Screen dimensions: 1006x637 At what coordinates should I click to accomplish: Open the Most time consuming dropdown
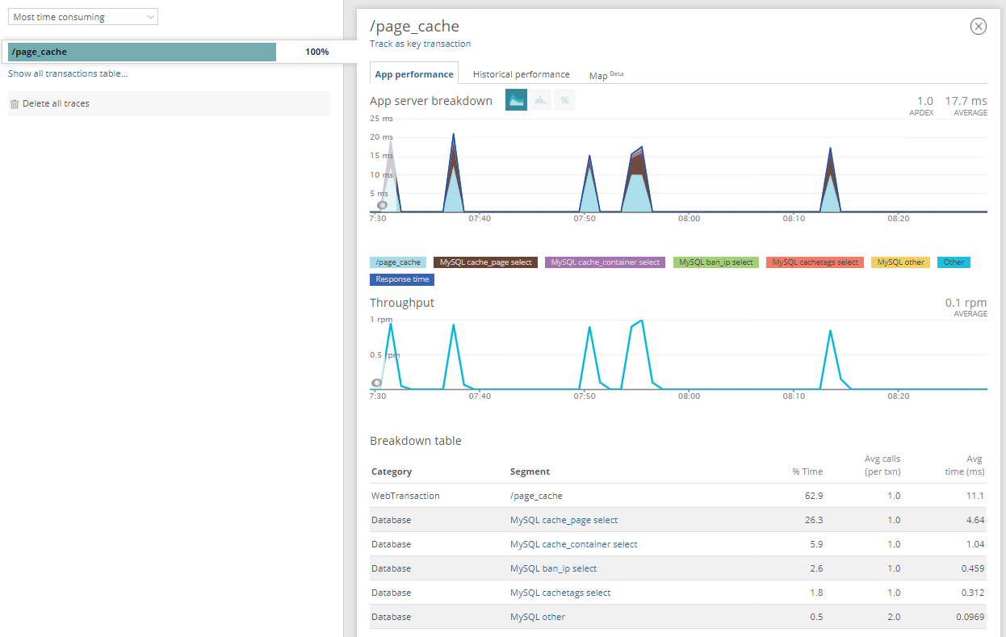[83, 17]
